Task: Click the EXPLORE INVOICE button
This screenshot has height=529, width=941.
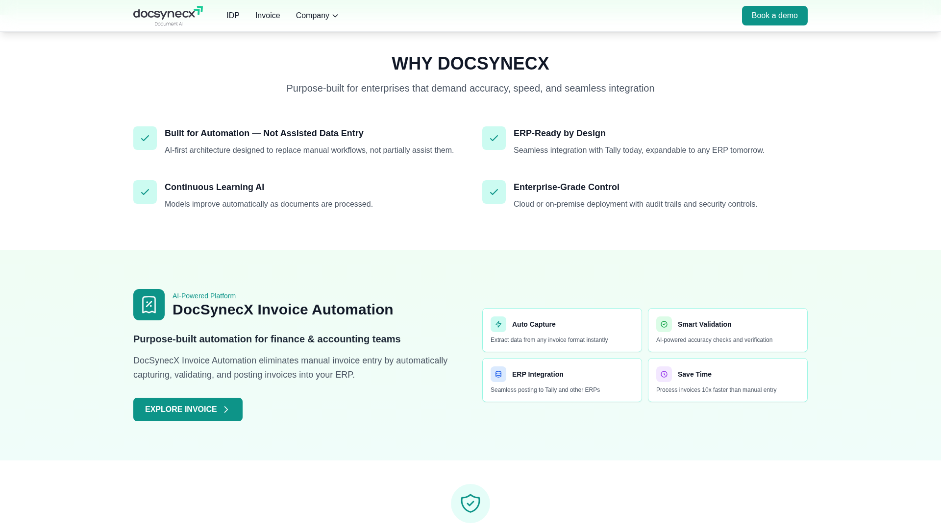Action: click(188, 409)
